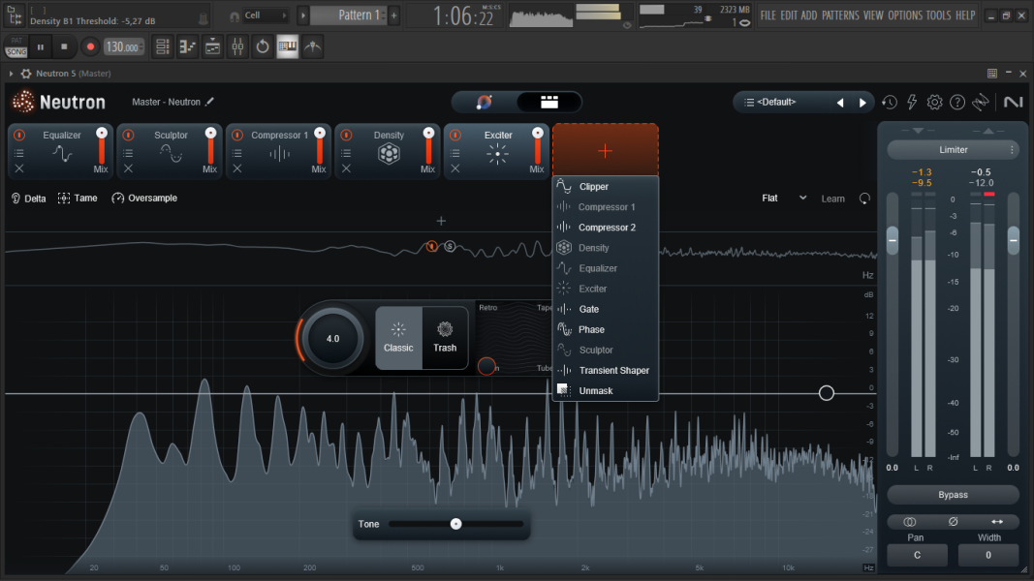Toggle the Compressor 1 module power button
The image size is (1034, 581).
(237, 136)
